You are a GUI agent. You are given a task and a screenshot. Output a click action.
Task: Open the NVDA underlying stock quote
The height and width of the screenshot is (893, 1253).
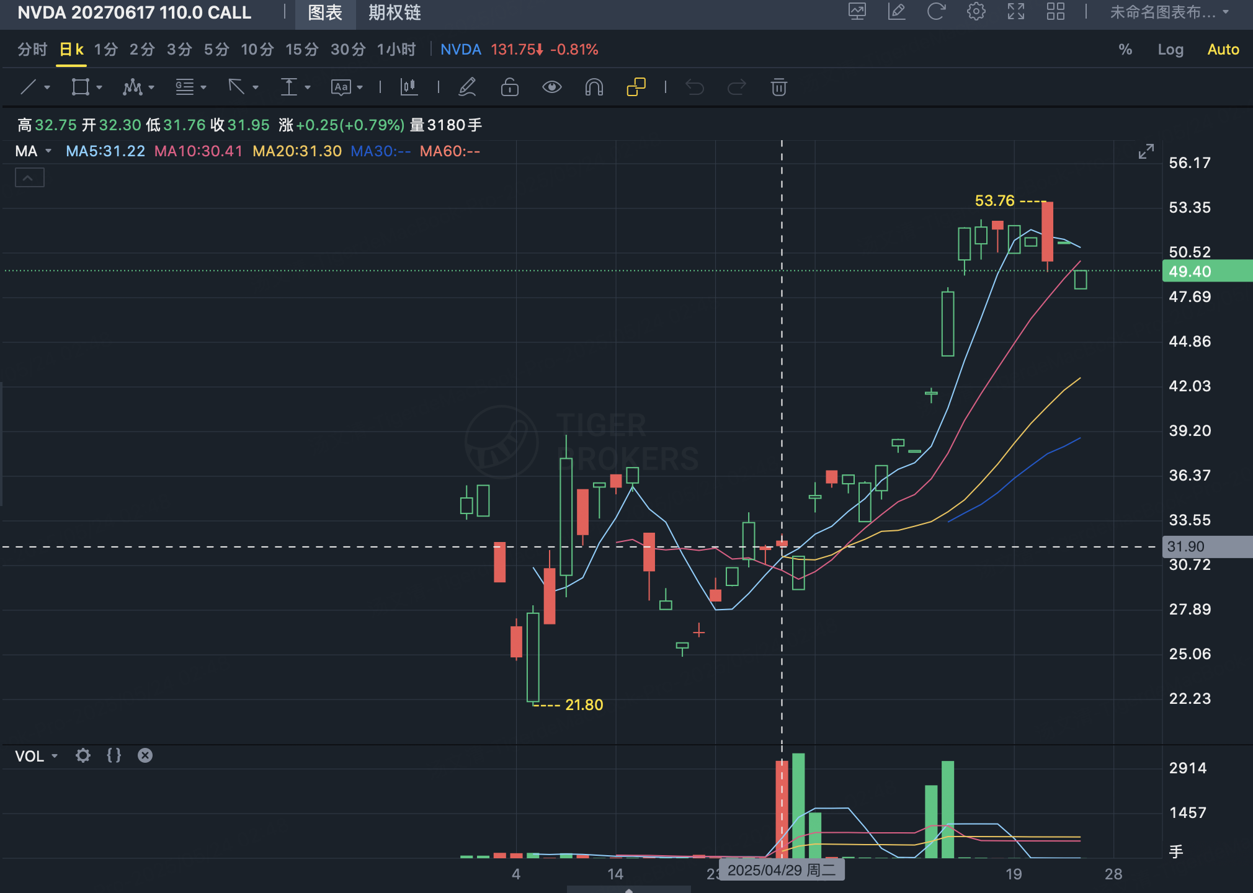pyautogui.click(x=461, y=50)
